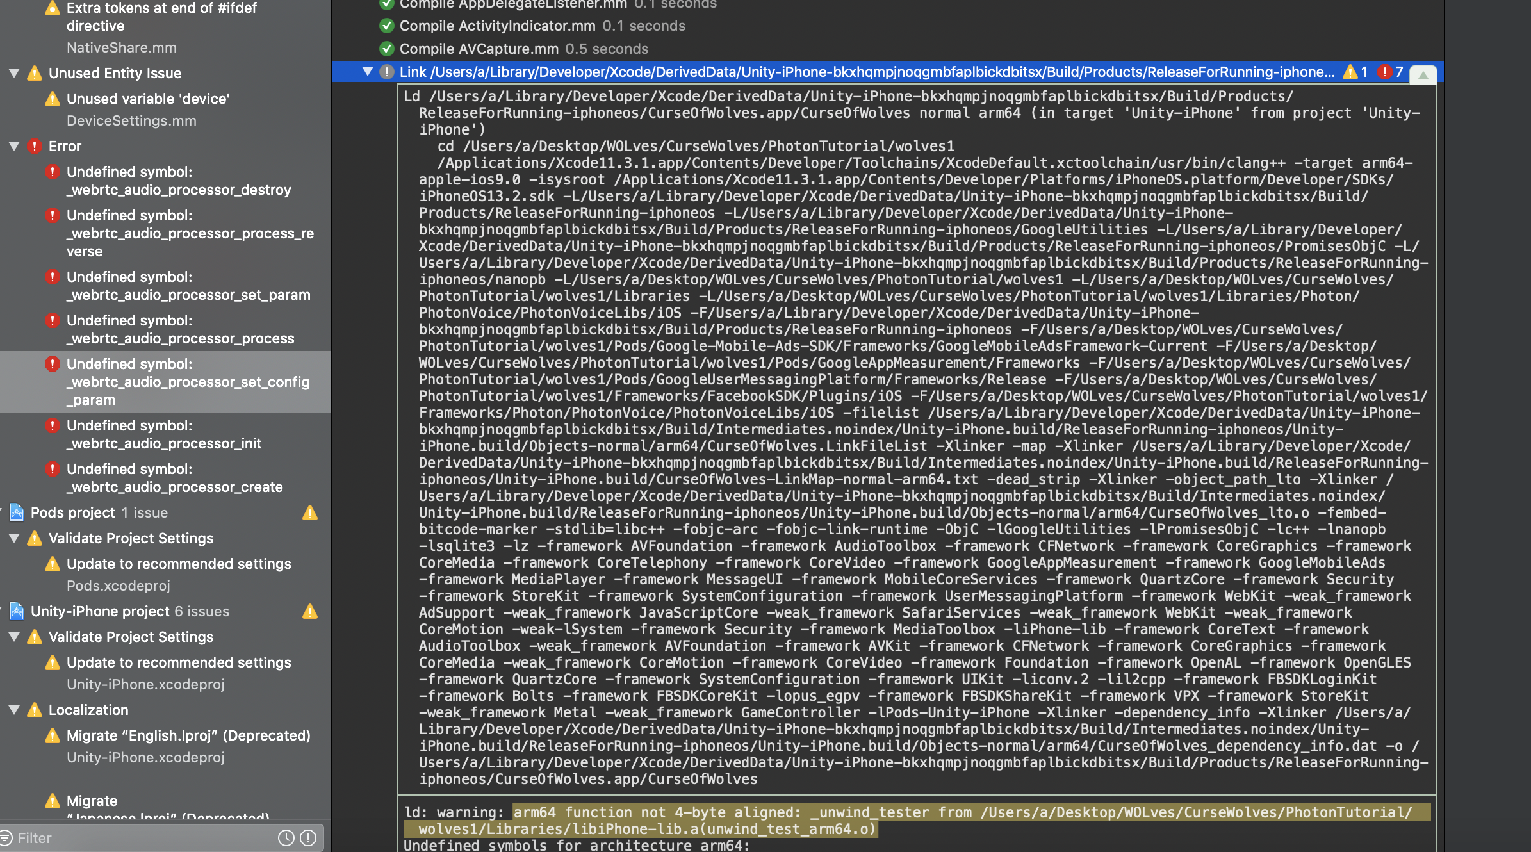The image size is (1531, 852).
Task: Click Unity-iPhone project warning triangle icon
Action: [310, 611]
